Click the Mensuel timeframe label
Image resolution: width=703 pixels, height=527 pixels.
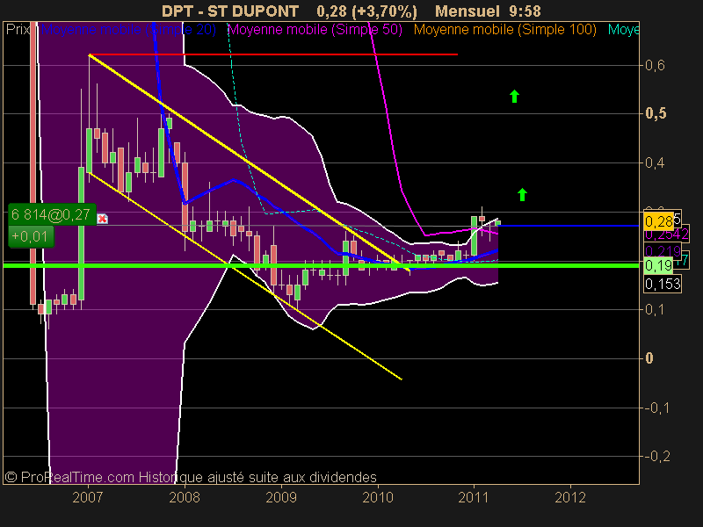click(467, 11)
